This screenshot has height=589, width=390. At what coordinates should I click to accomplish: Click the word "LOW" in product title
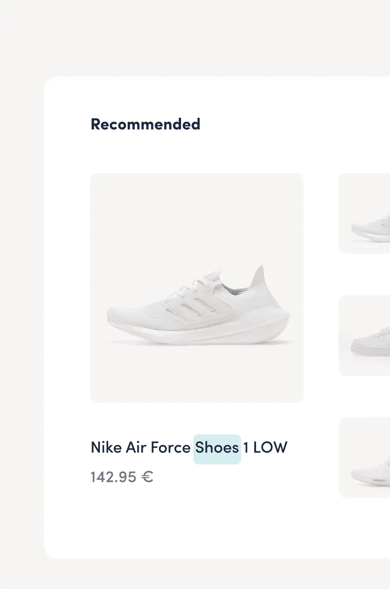tap(270, 448)
